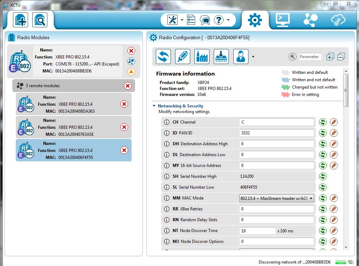Screen dimensions: 359x266
Task: Click the Discover radio modules icon
Action: tap(40, 20)
